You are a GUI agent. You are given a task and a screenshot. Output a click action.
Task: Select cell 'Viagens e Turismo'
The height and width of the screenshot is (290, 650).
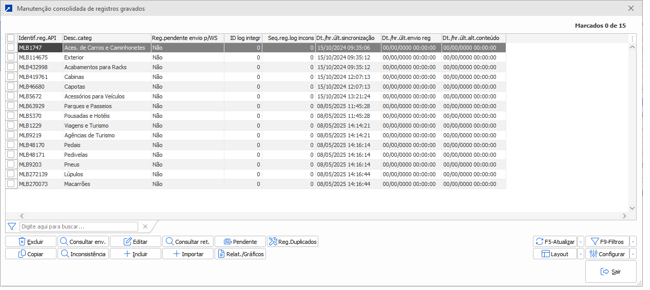(x=107, y=126)
